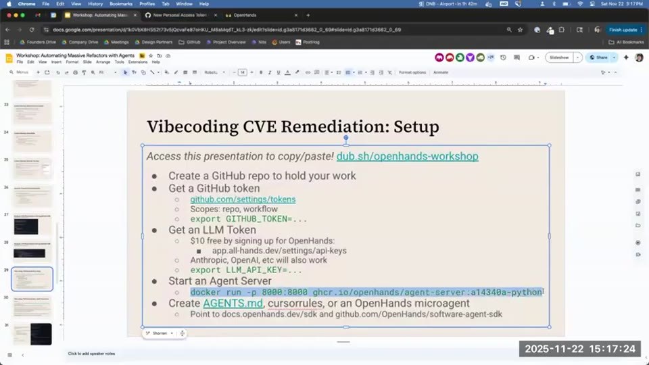Viewport: 649px width, 365px height.
Task: Open the comments icon near Slideshow
Action: (517, 57)
